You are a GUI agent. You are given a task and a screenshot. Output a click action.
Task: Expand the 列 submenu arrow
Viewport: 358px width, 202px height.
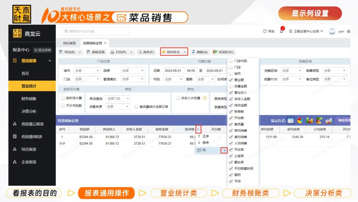(x=224, y=150)
